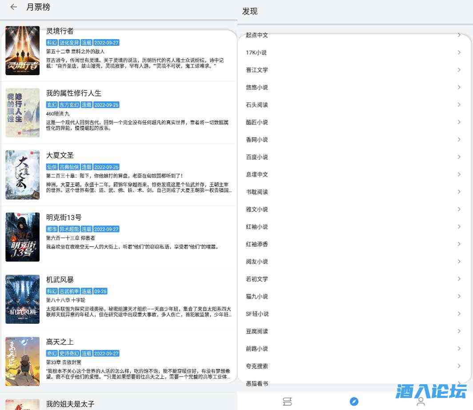Screen dimensions: 473x410
Task: Expand the 酷匠小说 source chevron
Action: pyautogui.click(x=459, y=122)
